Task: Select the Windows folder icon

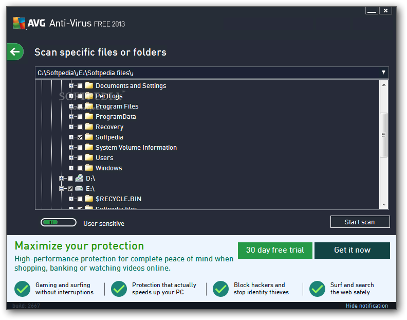Action: click(x=89, y=168)
